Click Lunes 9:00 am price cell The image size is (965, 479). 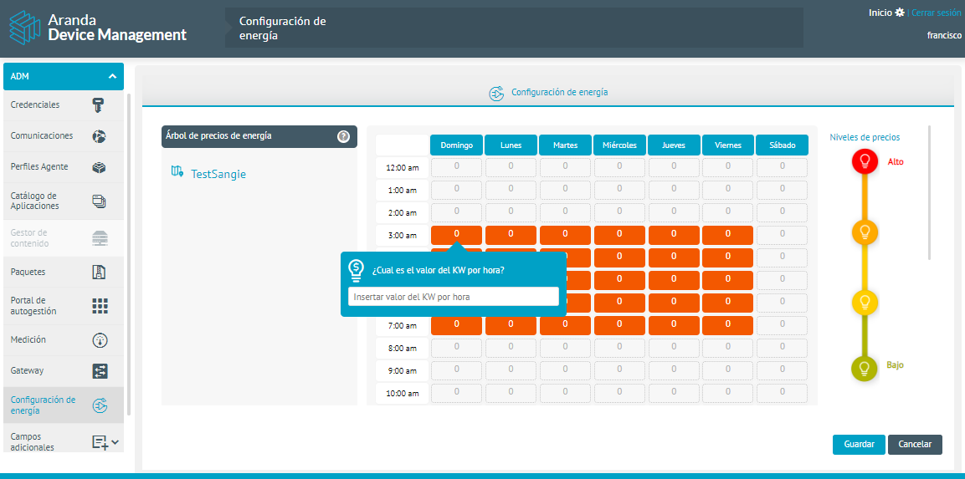(x=511, y=370)
